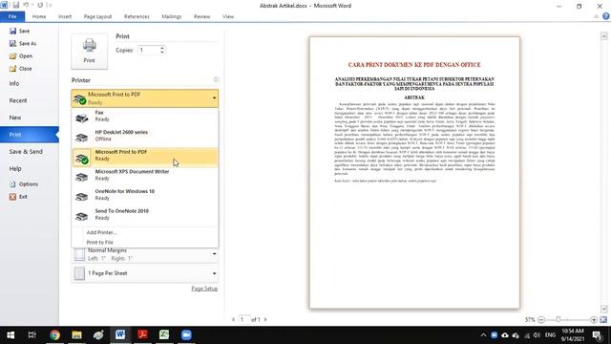
Task: Collapse the Microsoft Print to PDF printer dropdown
Action: [144, 98]
